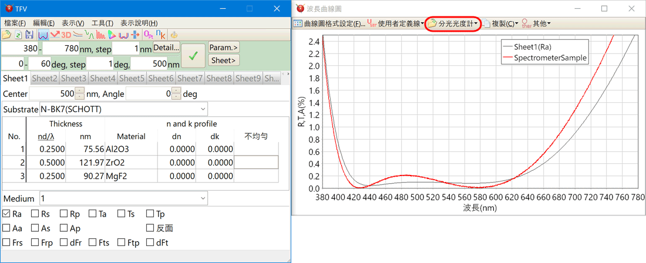Click the open file folder icon
The image size is (646, 263).
coord(6,35)
